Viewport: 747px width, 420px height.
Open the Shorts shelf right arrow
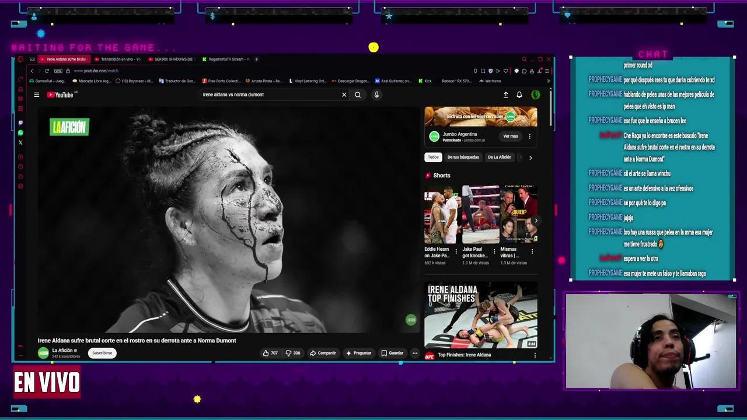(x=536, y=220)
